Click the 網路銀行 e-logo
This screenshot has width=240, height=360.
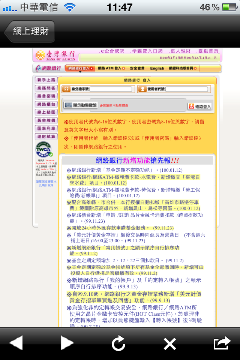coord(48,68)
